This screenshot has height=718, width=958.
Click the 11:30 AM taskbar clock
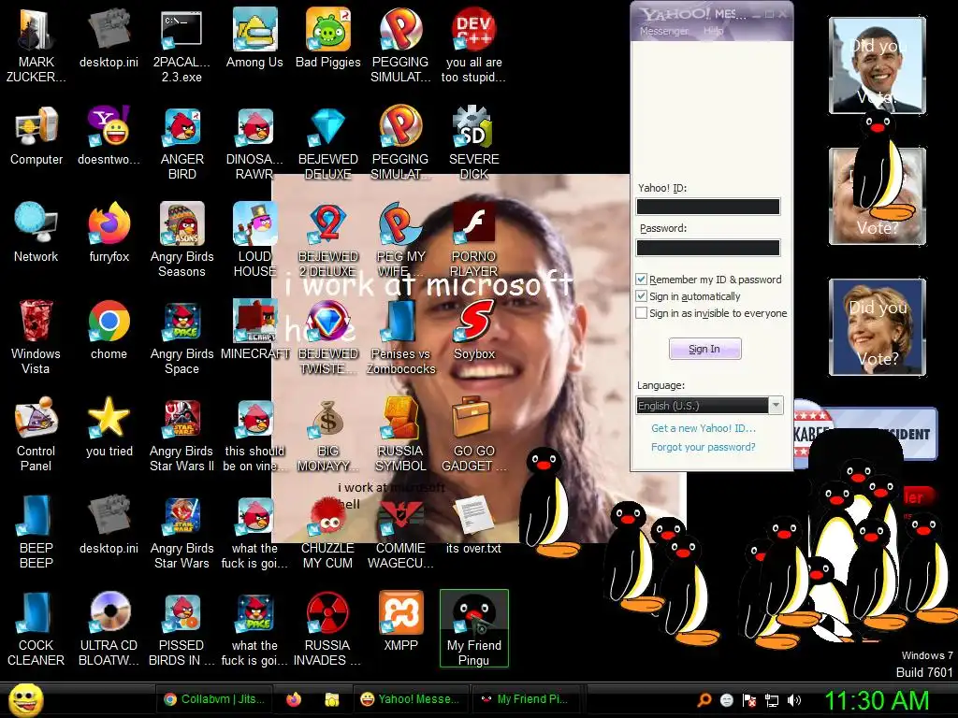tap(877, 700)
